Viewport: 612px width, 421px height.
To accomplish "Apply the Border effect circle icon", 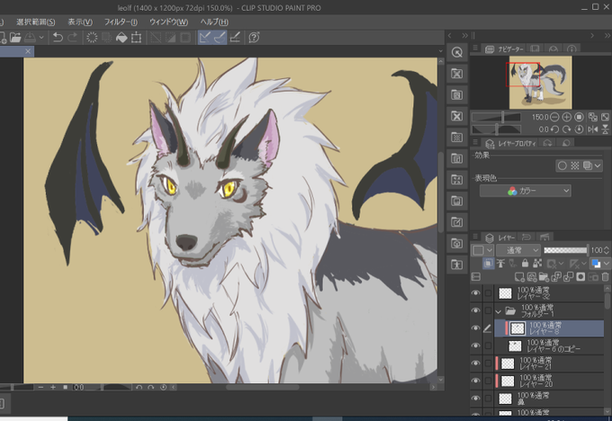I will tap(562, 166).
